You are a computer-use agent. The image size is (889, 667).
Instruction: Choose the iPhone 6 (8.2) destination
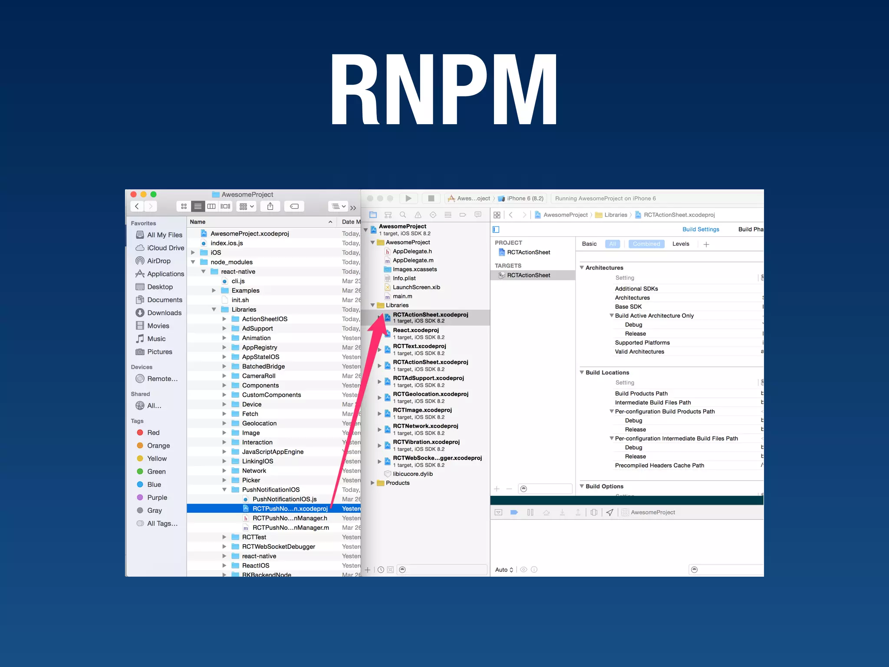(x=521, y=198)
